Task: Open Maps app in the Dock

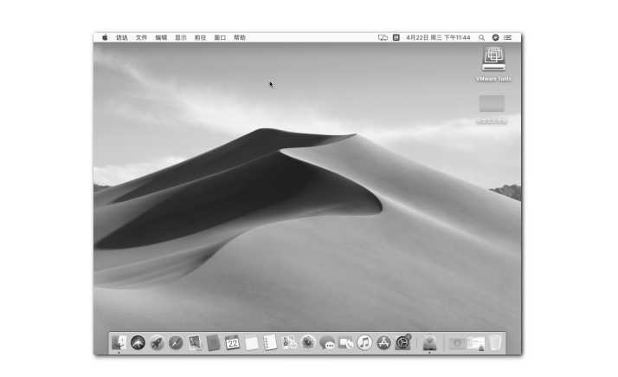Action: [x=289, y=342]
